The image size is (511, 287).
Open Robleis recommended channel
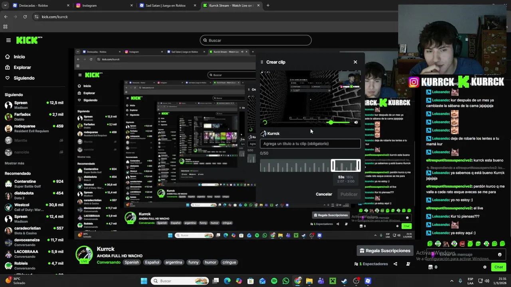tap(34, 265)
